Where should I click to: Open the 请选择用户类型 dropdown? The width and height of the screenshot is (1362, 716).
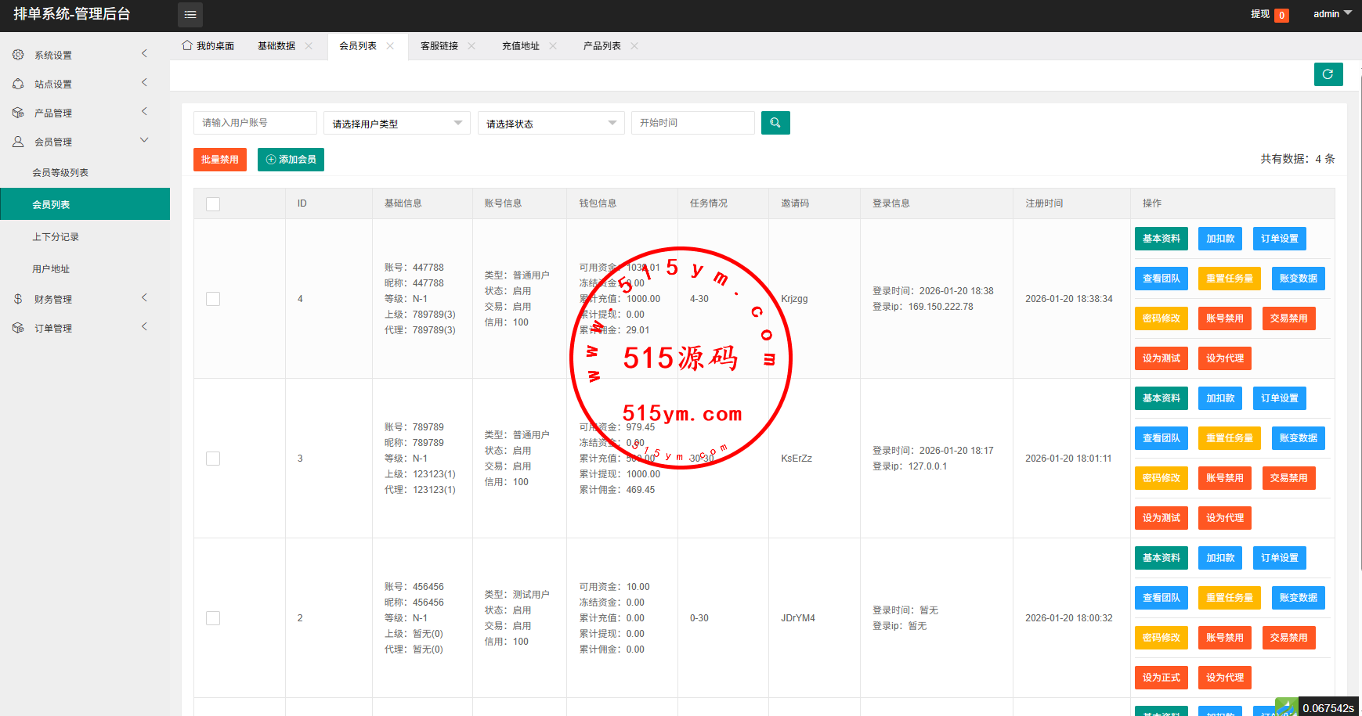[x=396, y=124]
